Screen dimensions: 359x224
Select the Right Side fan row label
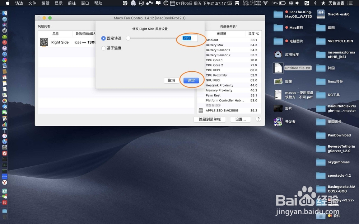point(60,42)
